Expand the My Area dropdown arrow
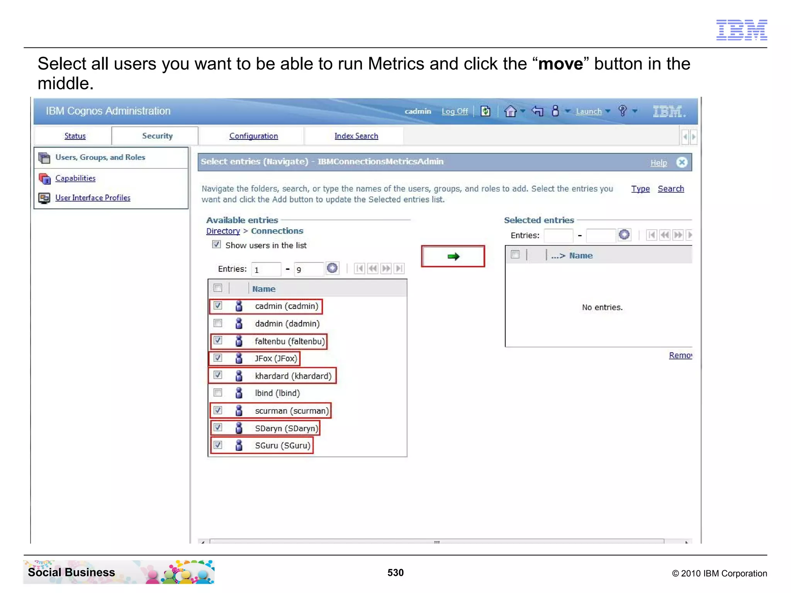This screenshot has height=593, width=791. coord(567,111)
